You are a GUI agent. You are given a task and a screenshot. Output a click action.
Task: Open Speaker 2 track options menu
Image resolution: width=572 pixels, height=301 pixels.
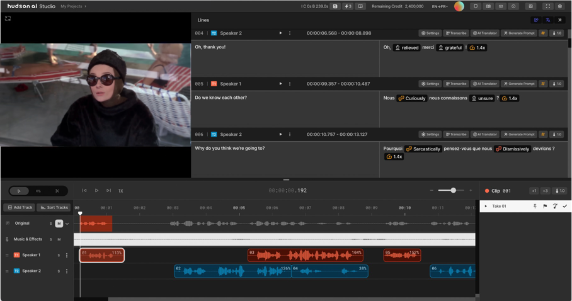coord(67,271)
